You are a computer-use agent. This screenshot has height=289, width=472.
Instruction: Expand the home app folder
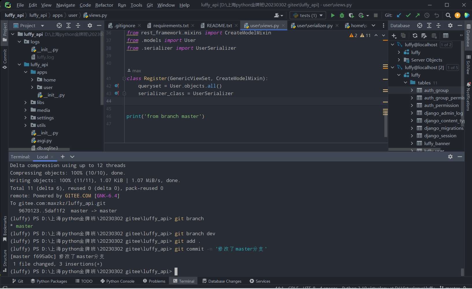[x=32, y=80]
